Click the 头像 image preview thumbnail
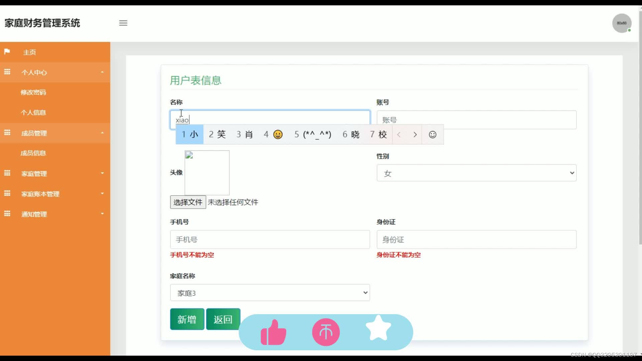 click(x=207, y=172)
